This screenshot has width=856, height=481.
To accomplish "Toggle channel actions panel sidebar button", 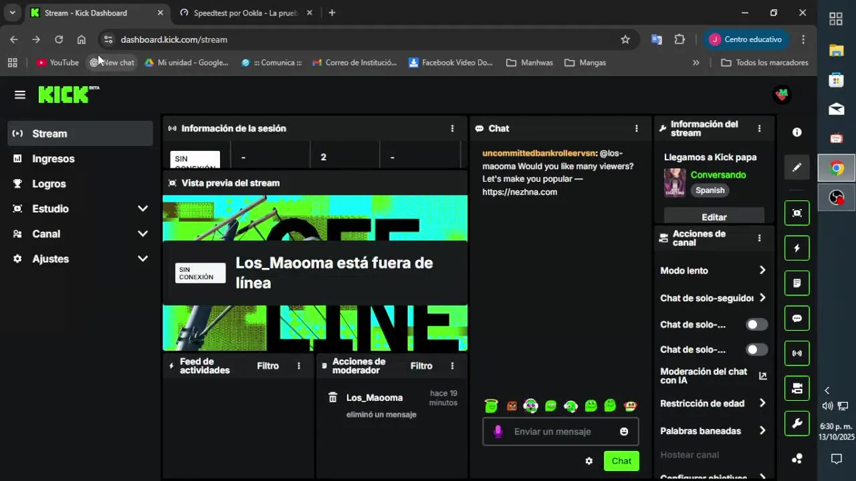I will click(x=797, y=388).
